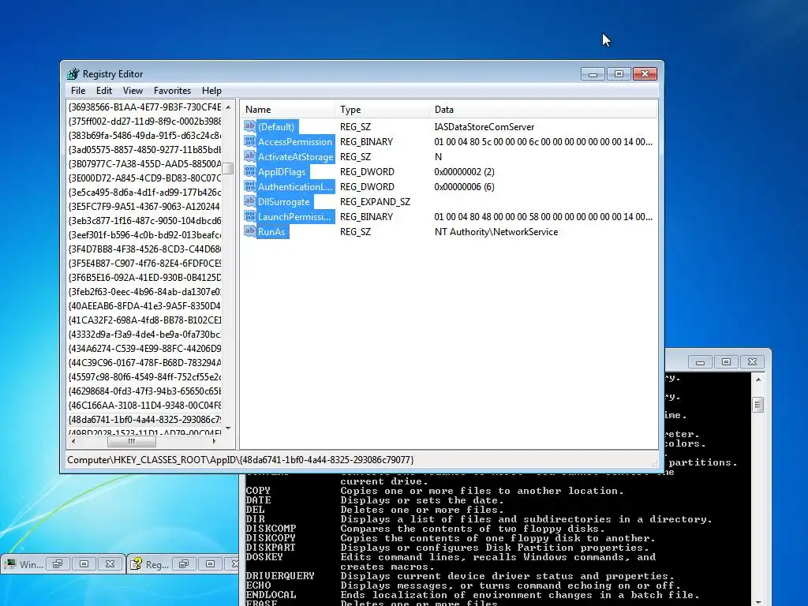808x606 pixels.
Task: Select the AppIDFlags value name
Action: [282, 171]
